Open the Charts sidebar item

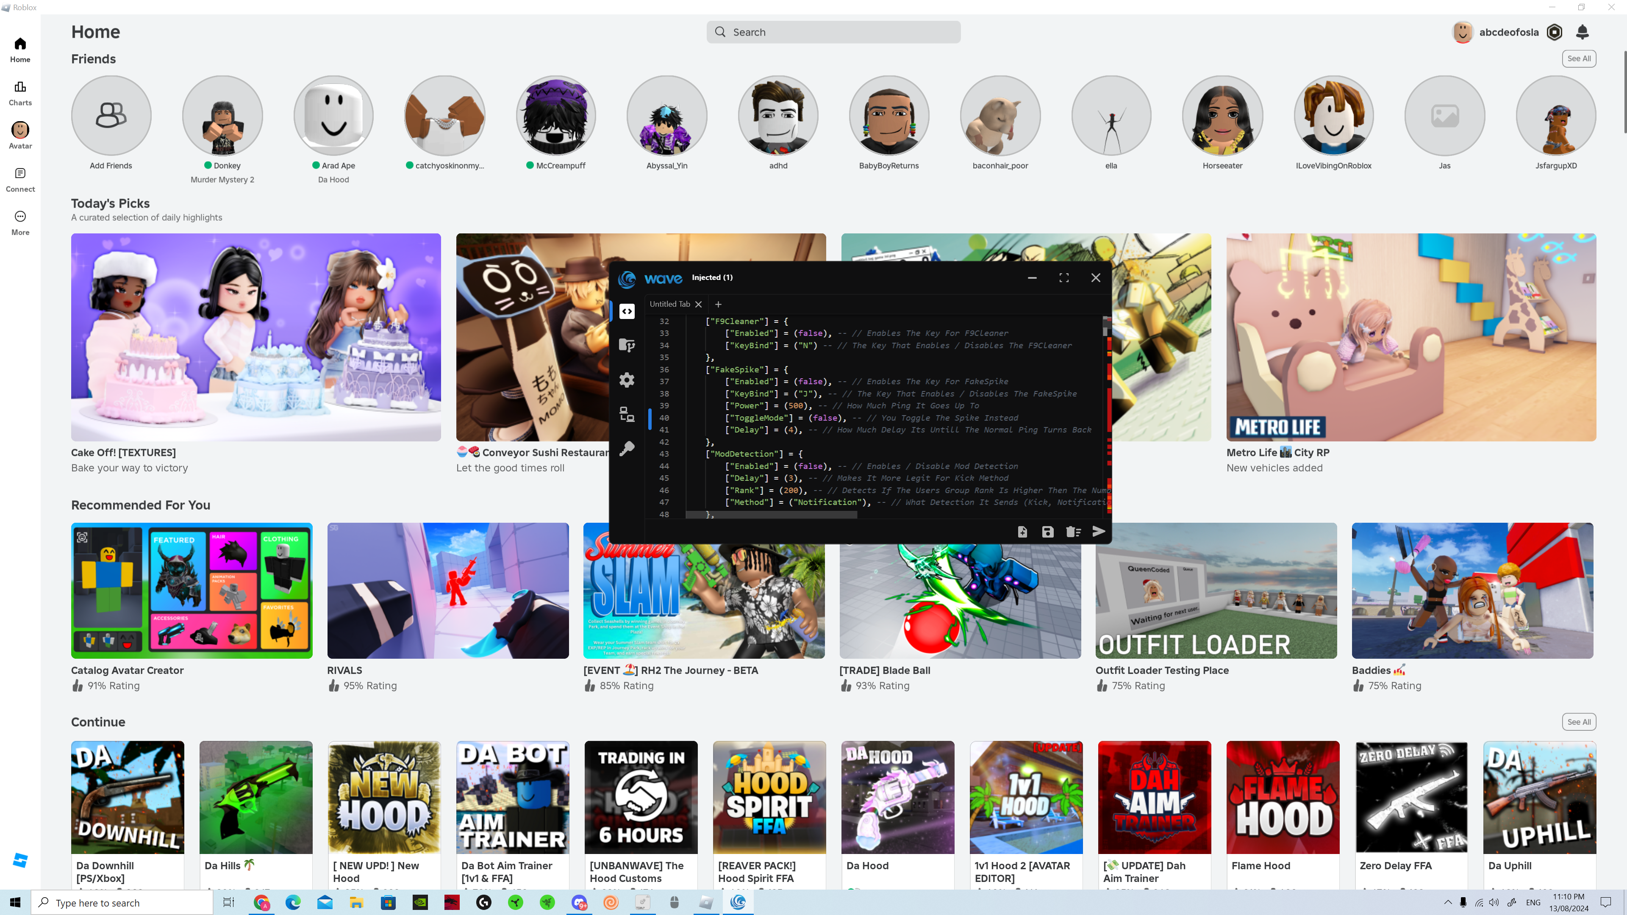20,93
